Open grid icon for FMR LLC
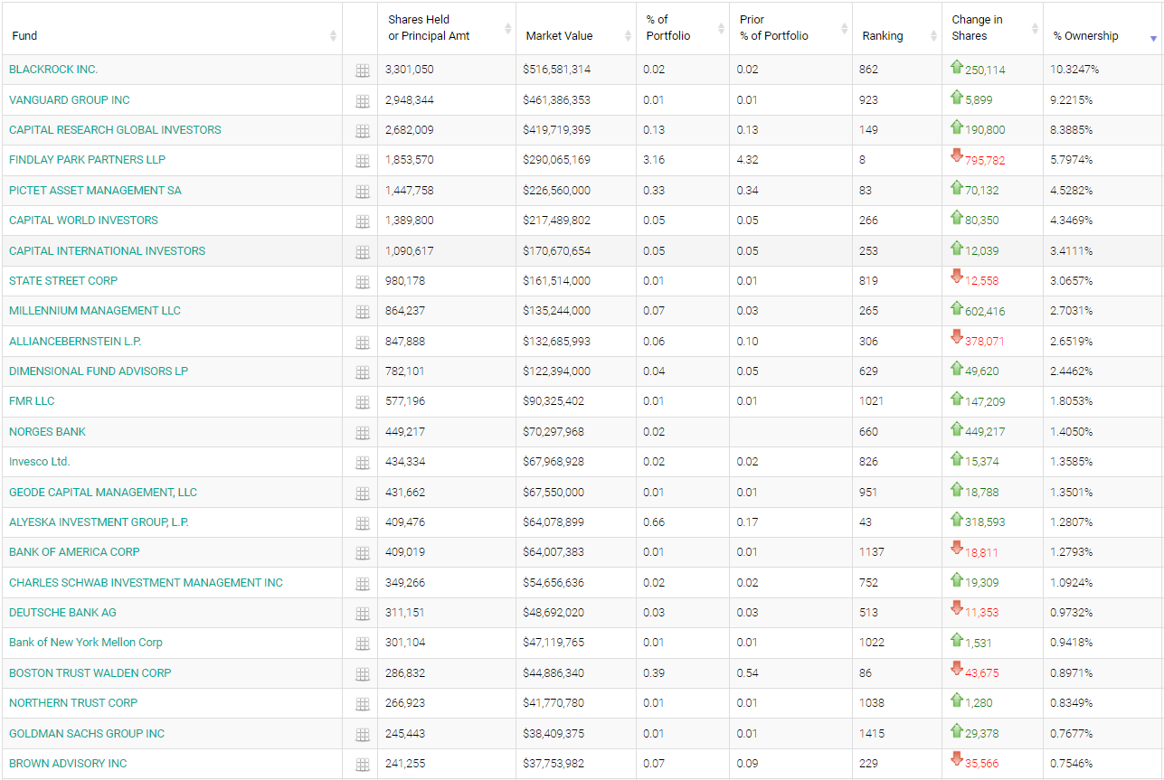 (x=363, y=402)
